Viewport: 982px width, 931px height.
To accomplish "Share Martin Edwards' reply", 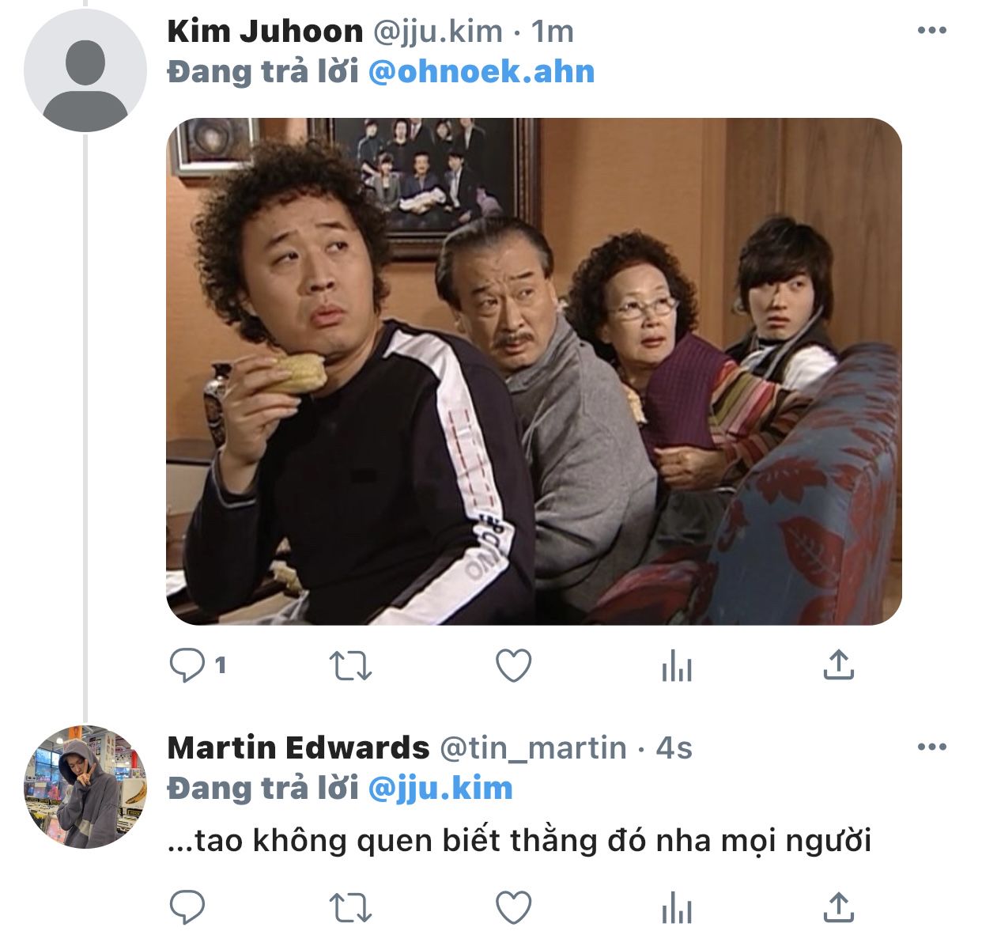I will [839, 908].
